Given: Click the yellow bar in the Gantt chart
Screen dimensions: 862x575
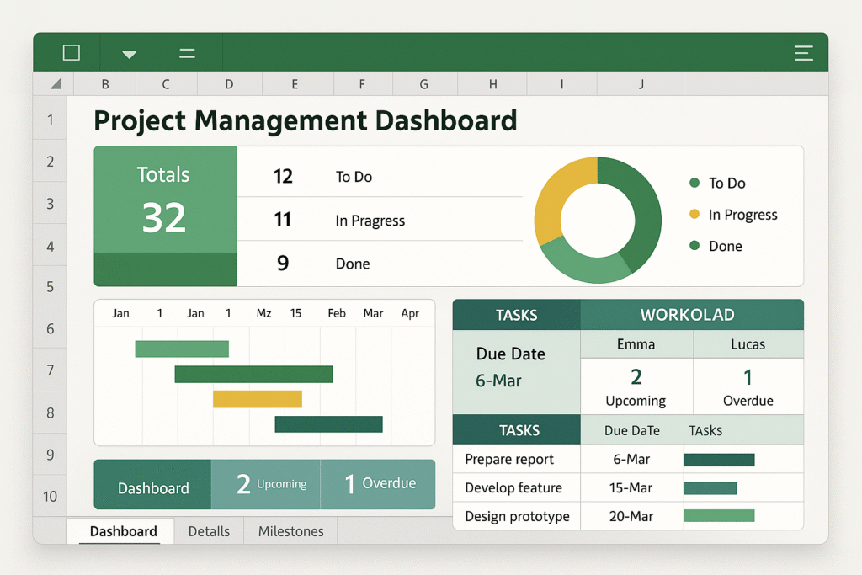Looking at the screenshot, I should pos(258,398).
